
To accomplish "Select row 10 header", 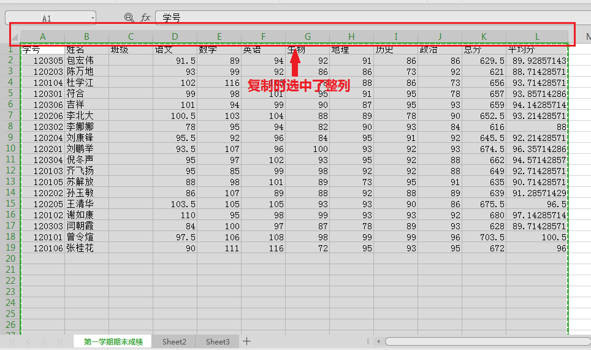I will point(10,148).
